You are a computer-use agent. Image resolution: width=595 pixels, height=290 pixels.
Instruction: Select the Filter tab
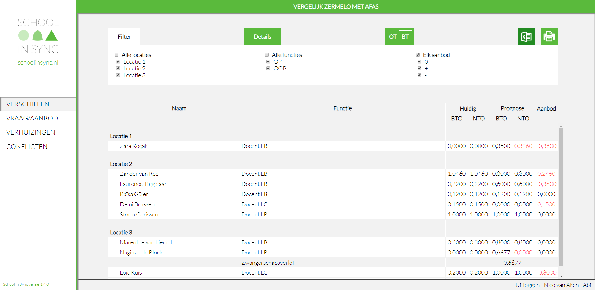[x=124, y=36]
